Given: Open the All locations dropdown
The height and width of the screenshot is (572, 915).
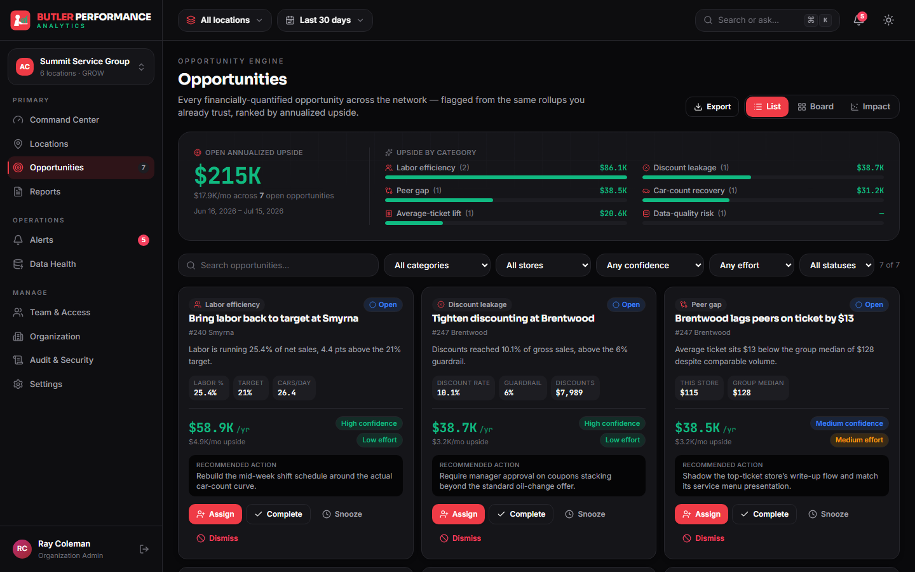Looking at the screenshot, I should pyautogui.click(x=225, y=20).
